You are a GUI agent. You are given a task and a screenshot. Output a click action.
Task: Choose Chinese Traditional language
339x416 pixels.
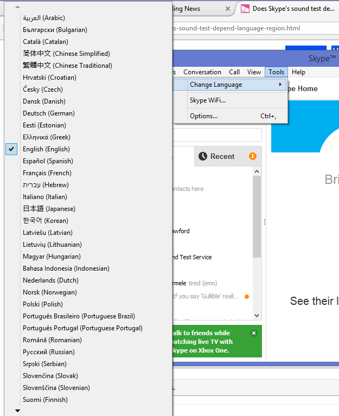(x=67, y=66)
